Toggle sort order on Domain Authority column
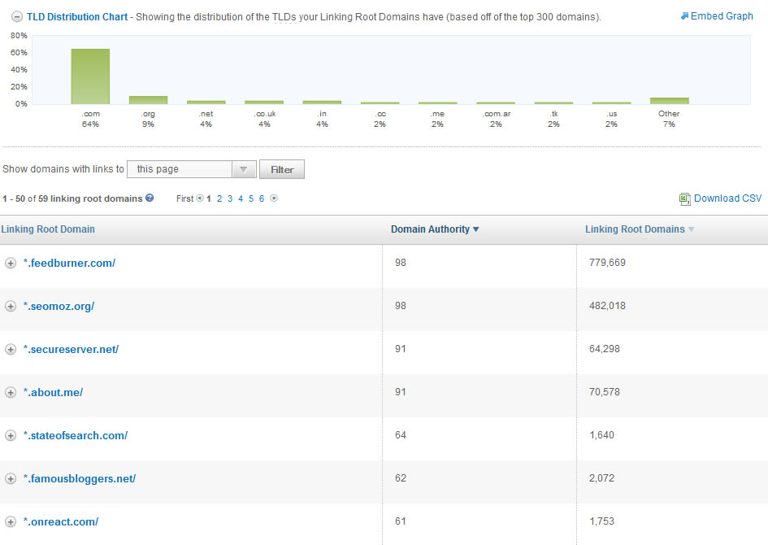Screen dimensions: 768x545 (x=435, y=229)
